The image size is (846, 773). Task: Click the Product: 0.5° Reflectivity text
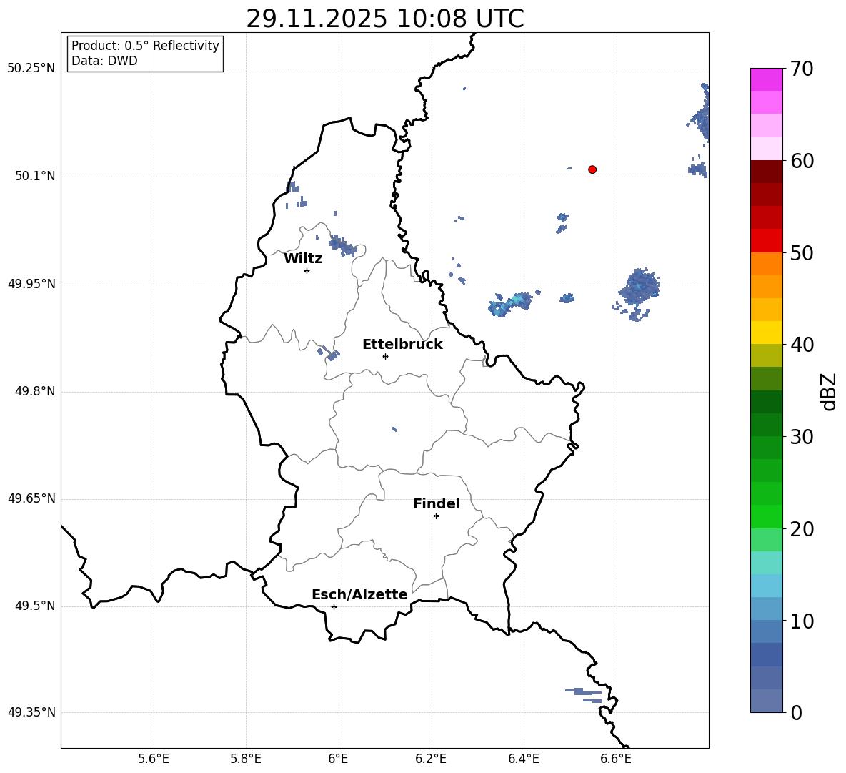pos(145,46)
